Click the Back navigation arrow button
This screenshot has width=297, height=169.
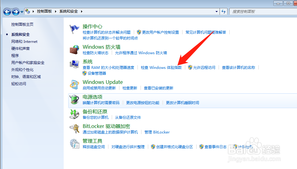tap(7, 12)
